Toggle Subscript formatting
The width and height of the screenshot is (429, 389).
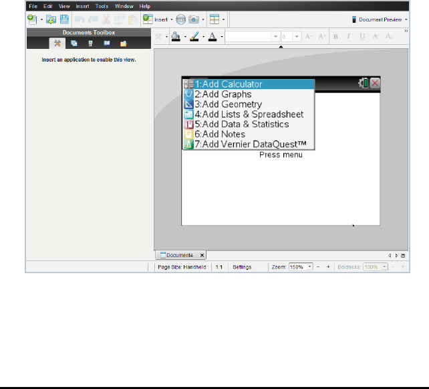click(389, 36)
